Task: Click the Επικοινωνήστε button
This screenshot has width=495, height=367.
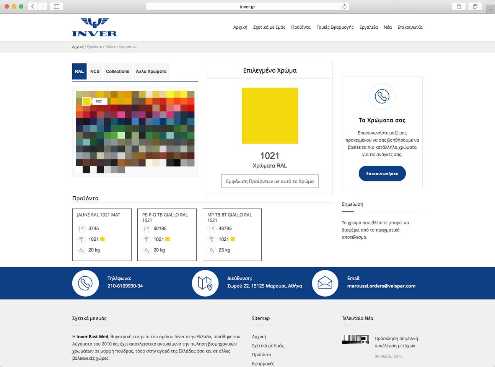Action: point(382,174)
